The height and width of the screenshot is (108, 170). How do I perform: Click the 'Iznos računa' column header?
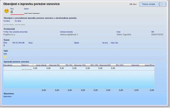click(39, 65)
